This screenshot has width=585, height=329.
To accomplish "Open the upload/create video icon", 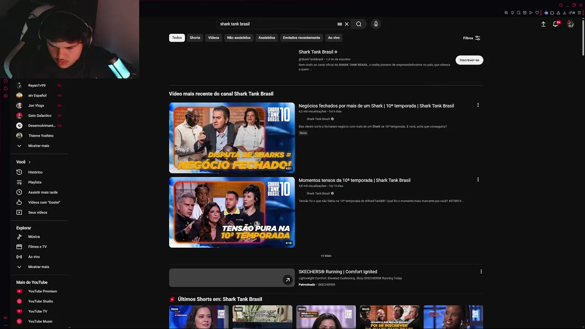I will [543, 24].
